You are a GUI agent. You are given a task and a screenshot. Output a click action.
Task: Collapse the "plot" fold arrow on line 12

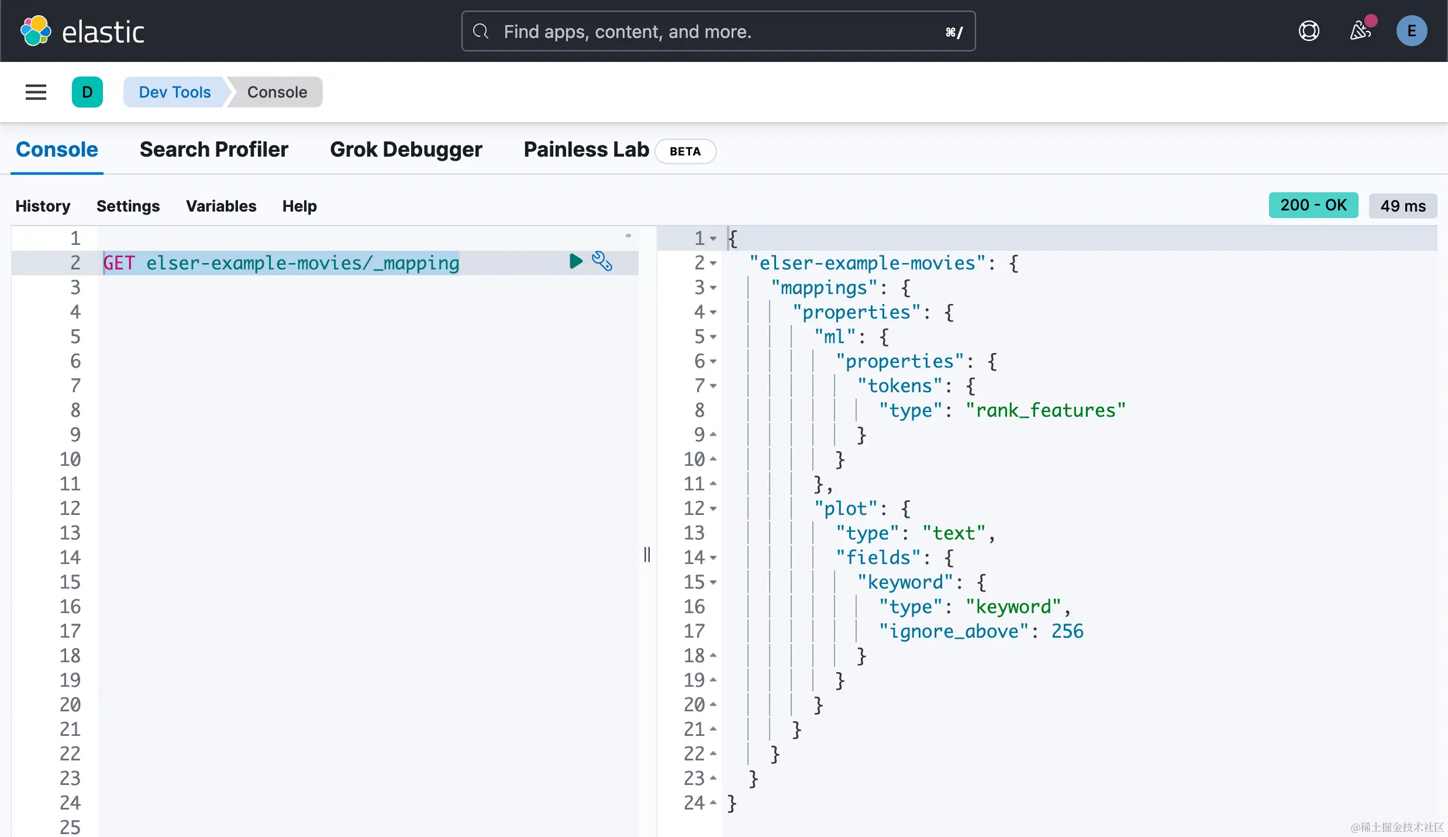click(x=713, y=509)
